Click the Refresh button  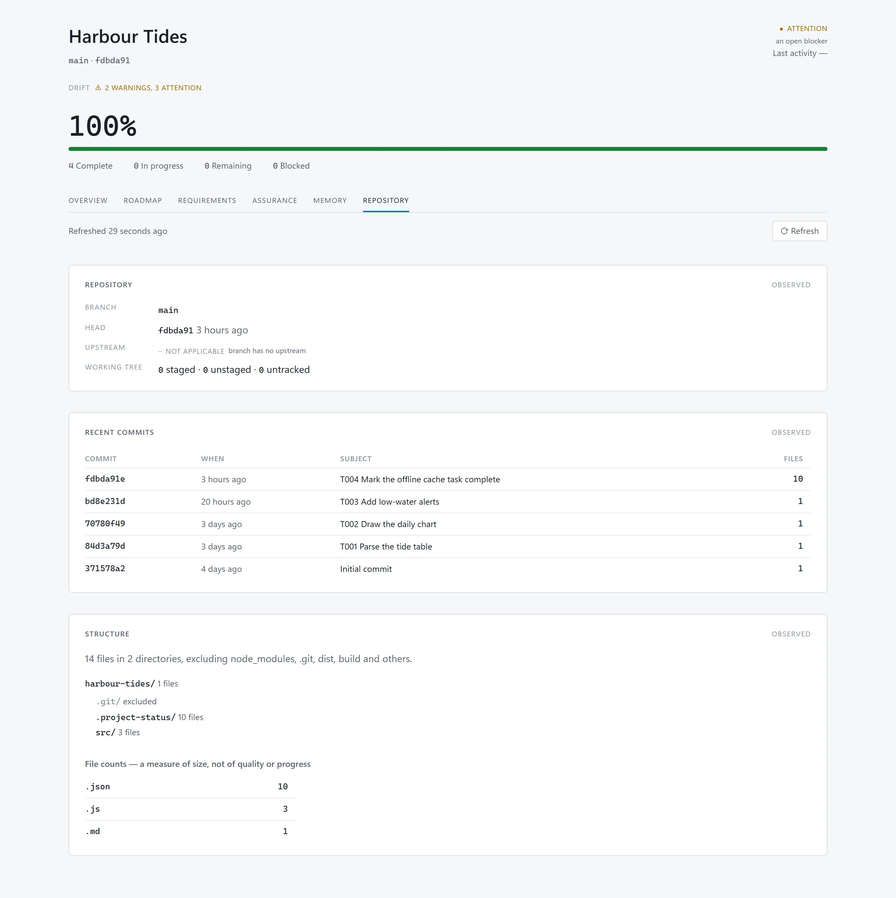[799, 231]
